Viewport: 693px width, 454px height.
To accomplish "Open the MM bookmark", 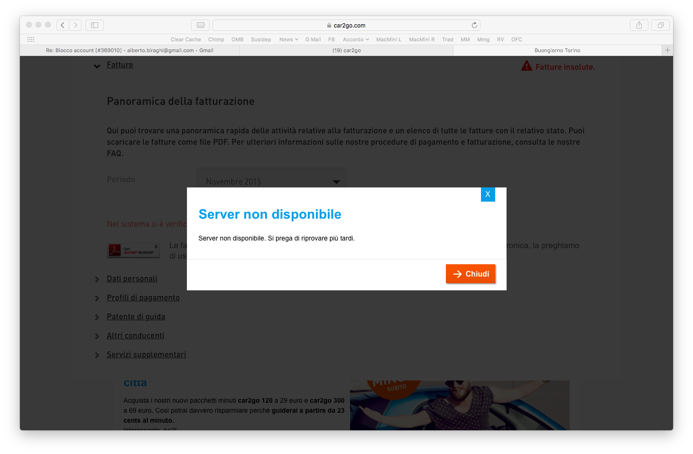I will coord(465,39).
